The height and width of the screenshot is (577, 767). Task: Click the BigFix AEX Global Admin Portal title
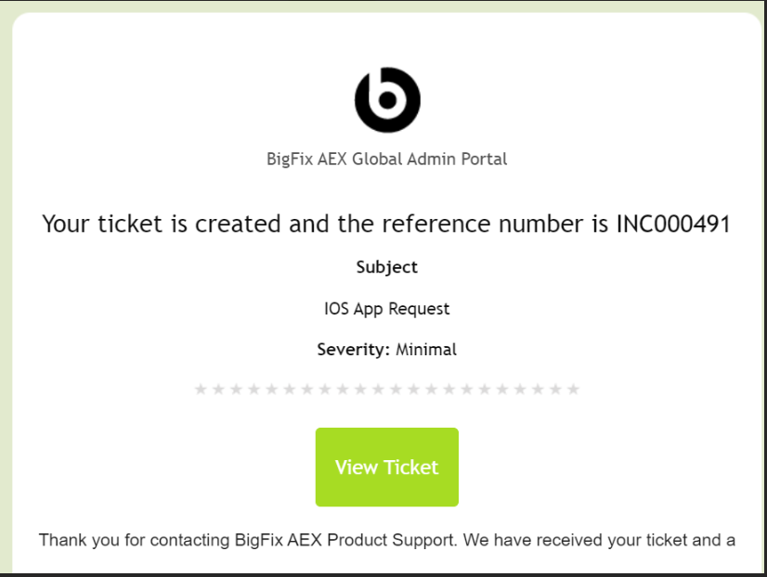coord(387,159)
